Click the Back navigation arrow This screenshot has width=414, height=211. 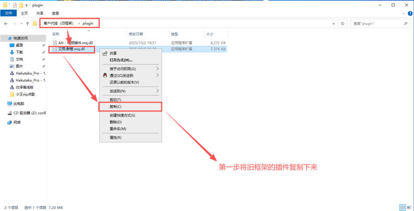click(6, 24)
